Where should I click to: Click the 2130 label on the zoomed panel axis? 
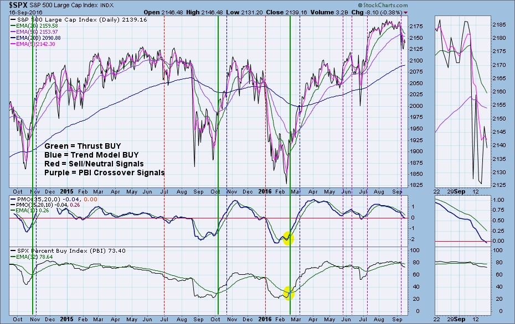[x=499, y=172]
